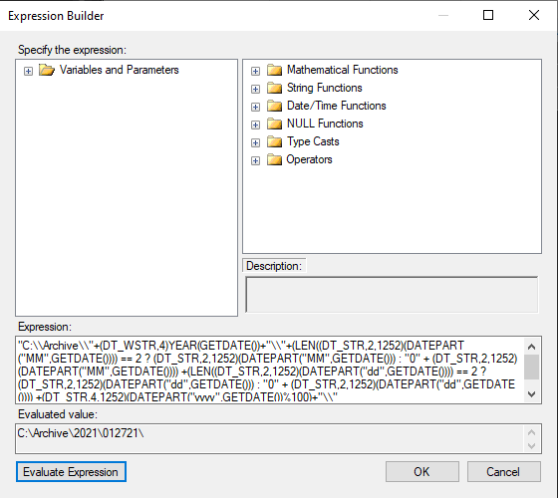Select the Type Casts label

click(x=313, y=141)
